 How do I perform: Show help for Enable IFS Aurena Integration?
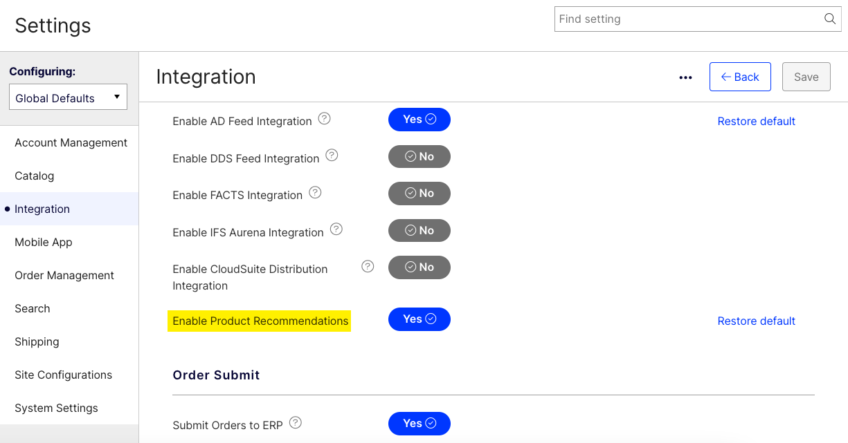(x=336, y=229)
